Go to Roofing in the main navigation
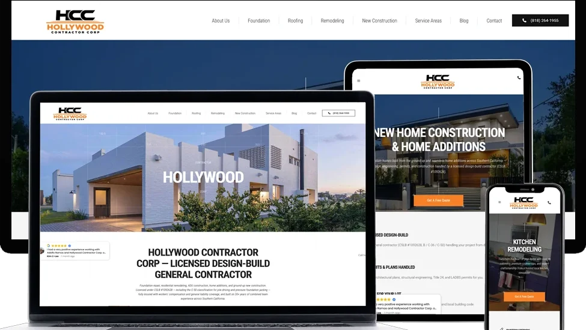 point(295,21)
